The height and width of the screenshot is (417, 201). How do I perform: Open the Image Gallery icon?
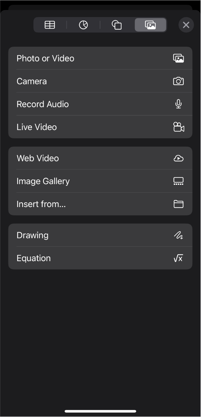179,181
